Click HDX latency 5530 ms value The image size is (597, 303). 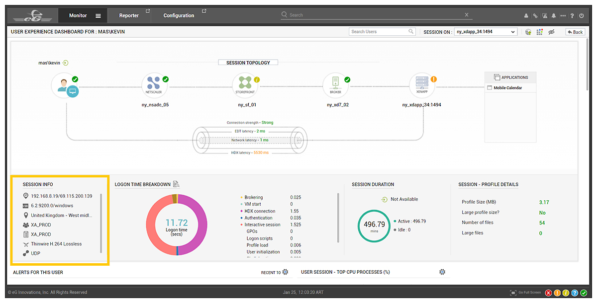tap(261, 152)
